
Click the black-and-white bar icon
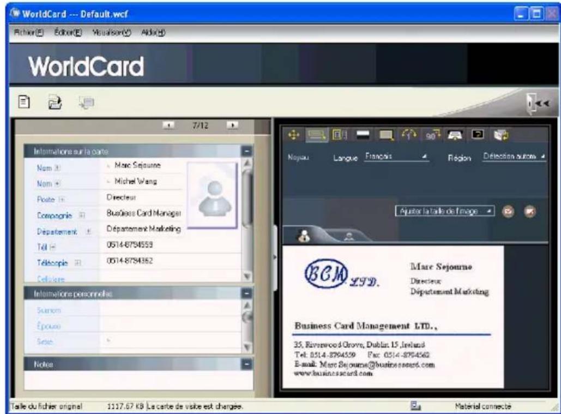pos(363,135)
